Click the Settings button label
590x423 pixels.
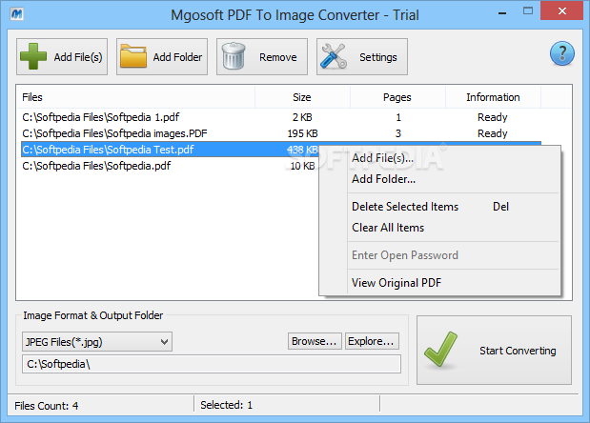[x=377, y=57]
